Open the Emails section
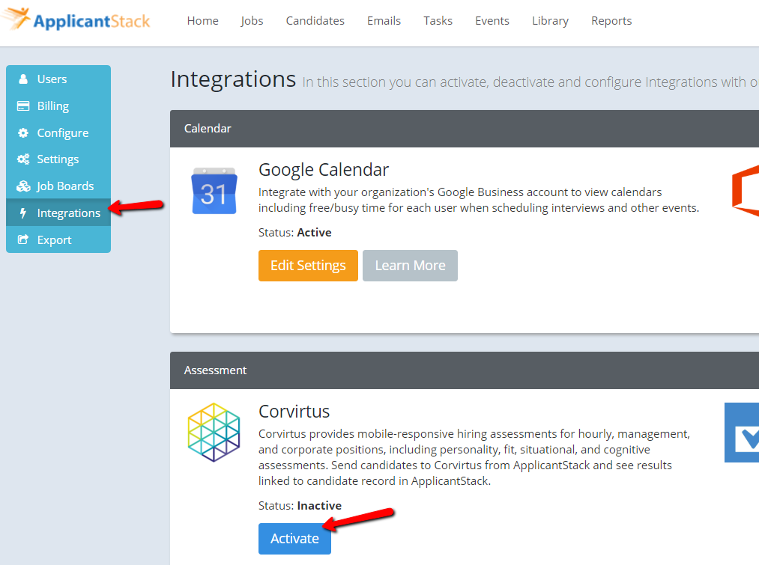Screen dimensions: 759x565 pyautogui.click(x=384, y=21)
